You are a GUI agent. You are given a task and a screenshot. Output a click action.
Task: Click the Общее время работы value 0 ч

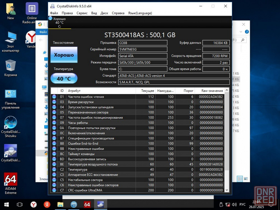click(x=216, y=69)
